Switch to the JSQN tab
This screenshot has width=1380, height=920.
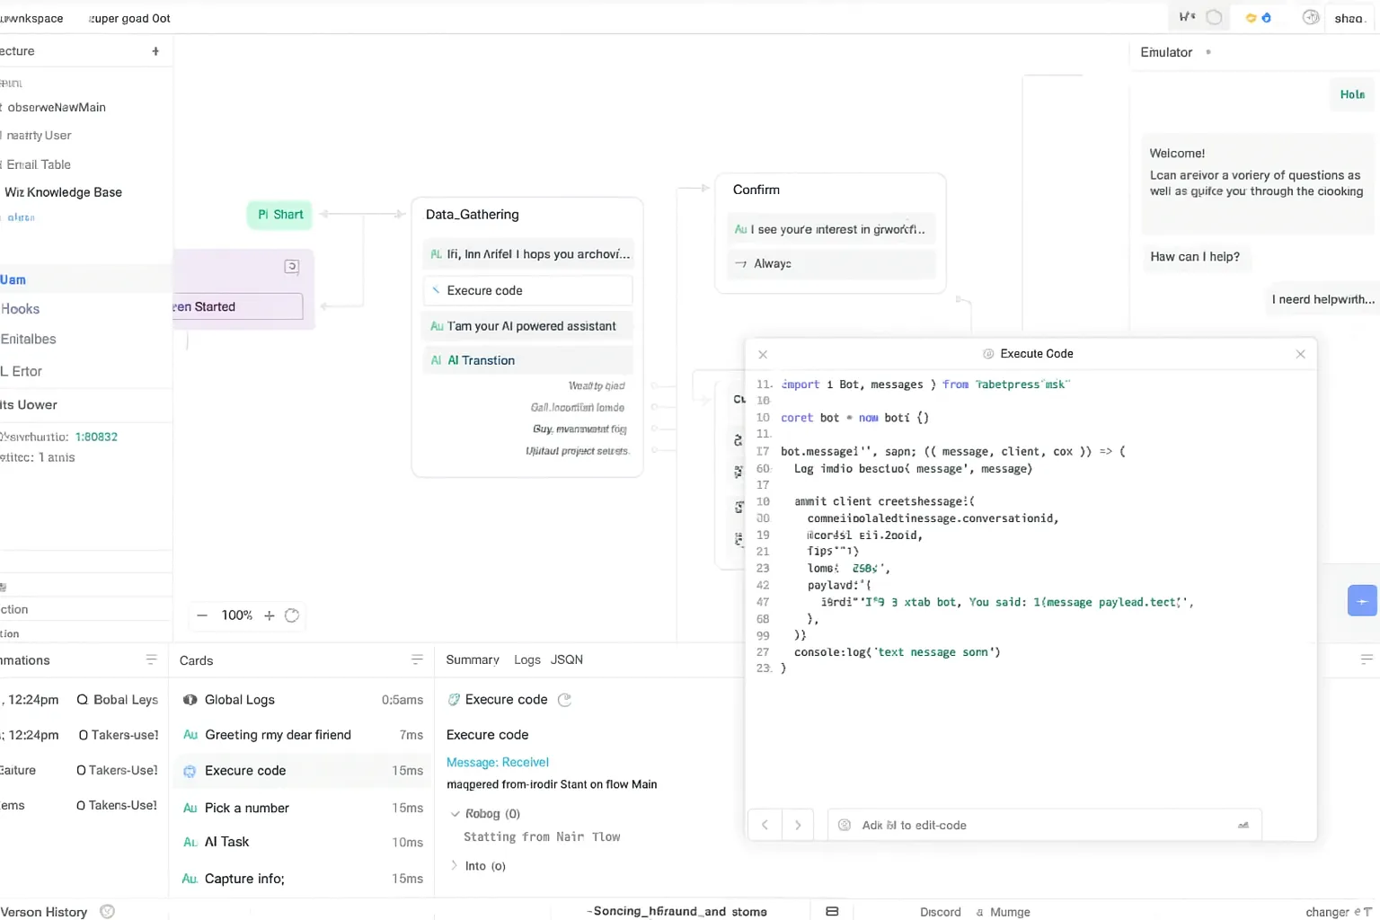[x=567, y=659]
